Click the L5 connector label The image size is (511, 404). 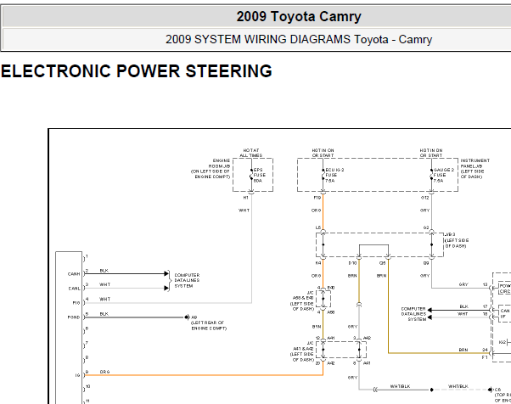318,227
